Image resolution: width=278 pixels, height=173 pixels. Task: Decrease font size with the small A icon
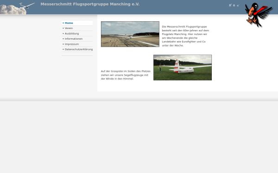click(x=238, y=6)
